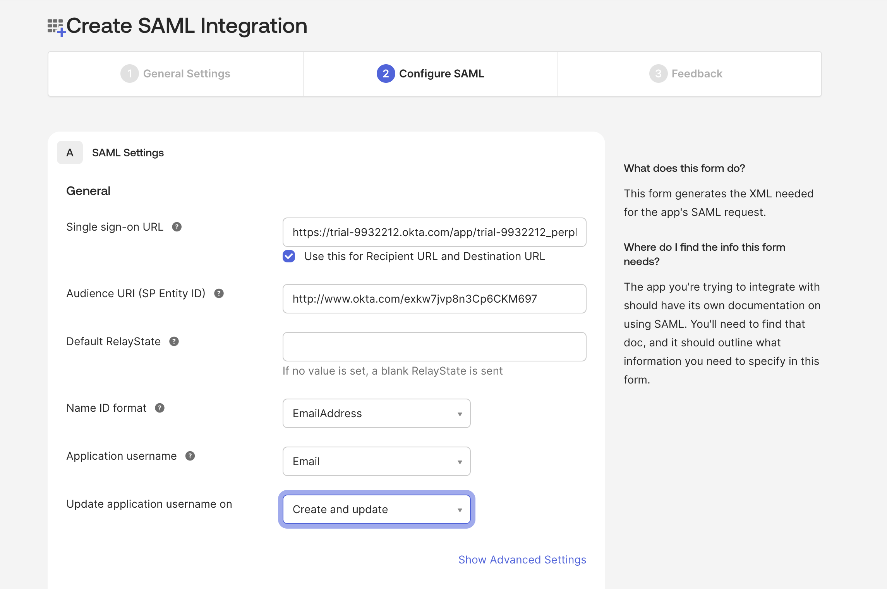
Task: Click the A section badge for SAML Settings
Action: pos(70,152)
